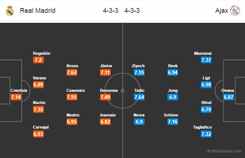Viewport: 245px width, 158px height.
Task: Click Tagliafico's 7.32 rating badge
Action: point(206,134)
